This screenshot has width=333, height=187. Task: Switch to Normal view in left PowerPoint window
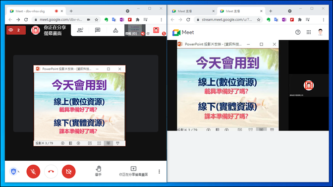(90, 143)
